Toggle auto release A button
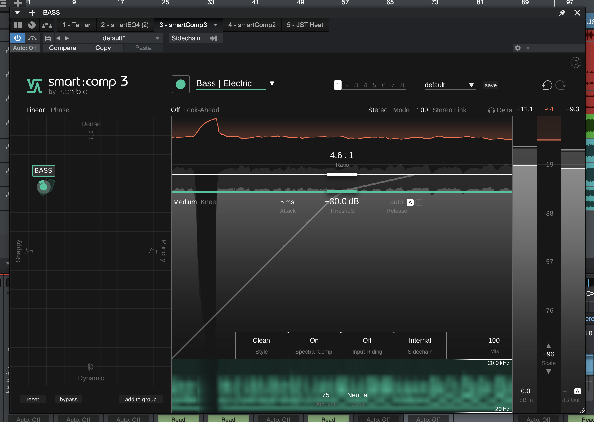The image size is (594, 422). pos(410,202)
